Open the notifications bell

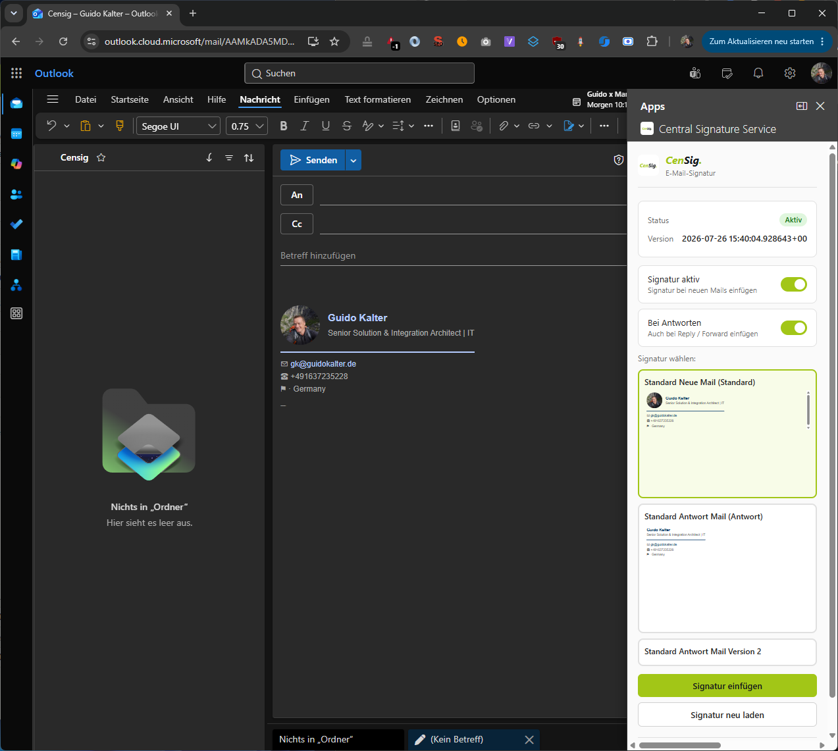[758, 73]
